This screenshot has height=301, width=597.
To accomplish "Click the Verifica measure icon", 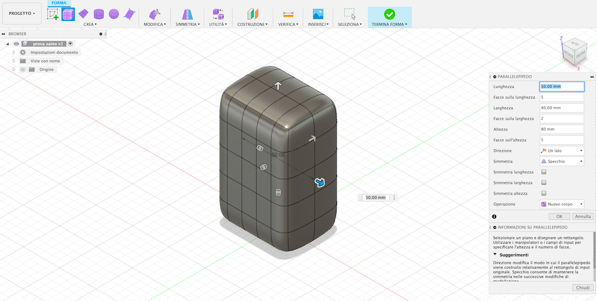I will pos(288,14).
